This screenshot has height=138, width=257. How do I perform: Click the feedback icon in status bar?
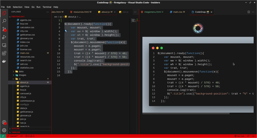248,136
